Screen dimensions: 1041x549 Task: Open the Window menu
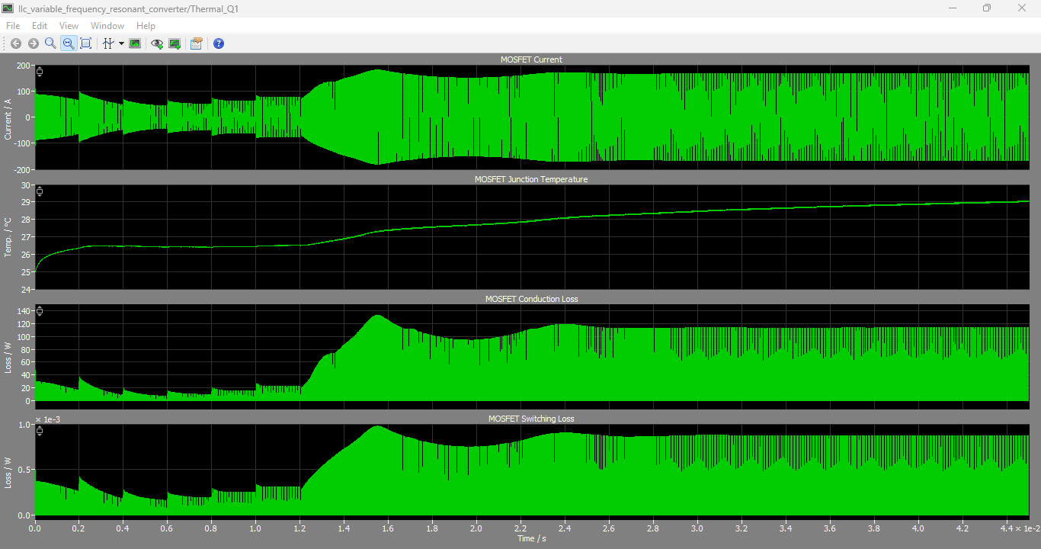pyautogui.click(x=107, y=26)
